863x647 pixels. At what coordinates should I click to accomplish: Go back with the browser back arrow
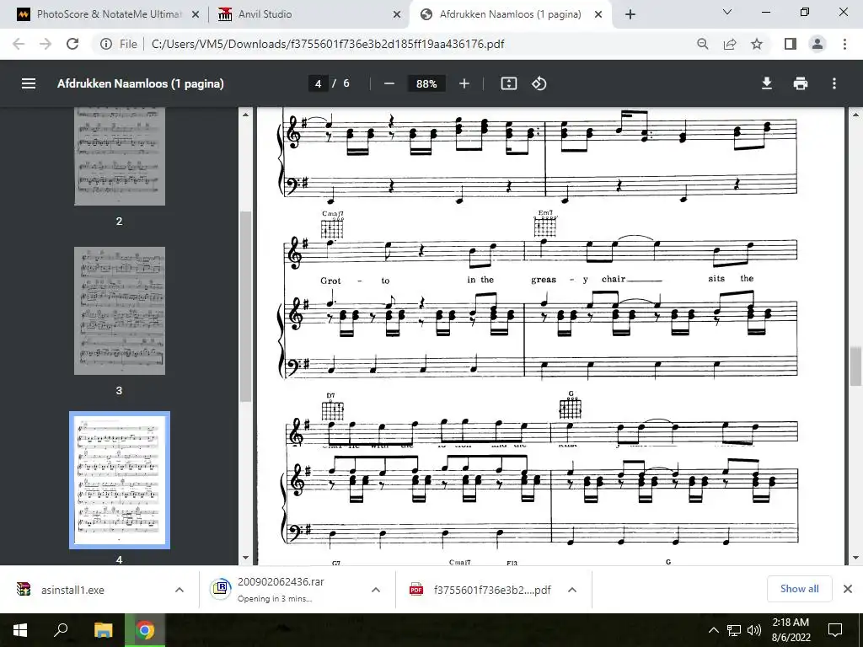19,44
